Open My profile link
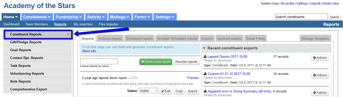This screenshot has width=343, height=97. pyautogui.click(x=288, y=4)
